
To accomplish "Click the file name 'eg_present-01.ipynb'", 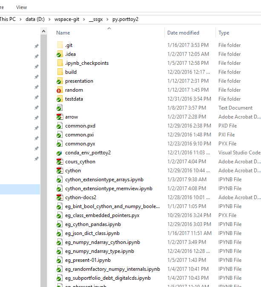I will pyautogui.click(x=88, y=260).
